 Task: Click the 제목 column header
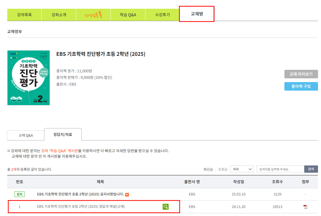[100, 182]
